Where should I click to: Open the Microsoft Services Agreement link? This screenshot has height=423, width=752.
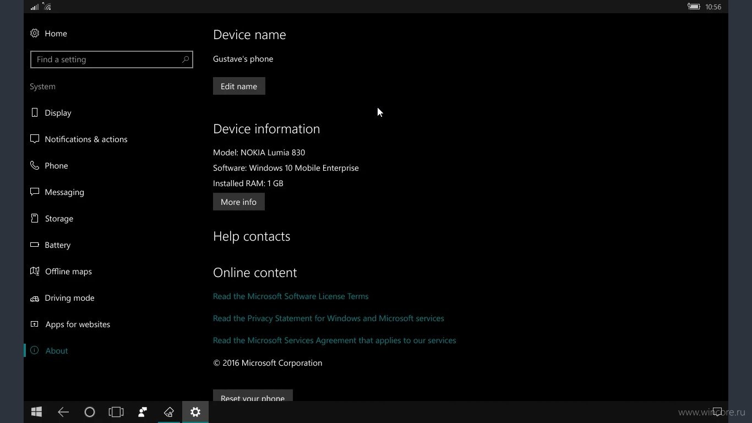click(334, 340)
